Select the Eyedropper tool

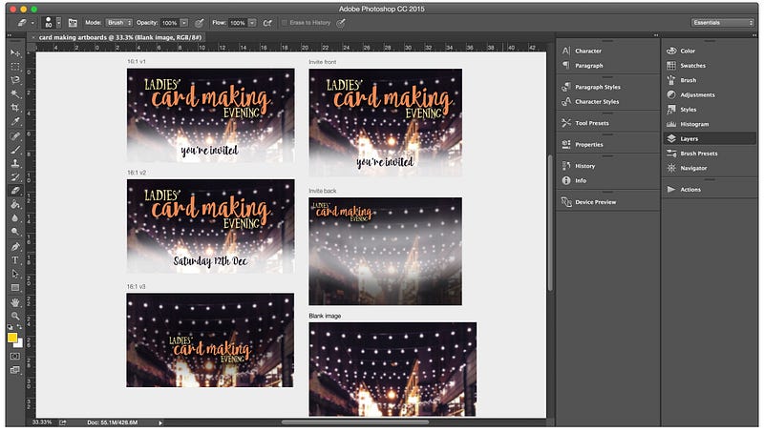(x=15, y=122)
